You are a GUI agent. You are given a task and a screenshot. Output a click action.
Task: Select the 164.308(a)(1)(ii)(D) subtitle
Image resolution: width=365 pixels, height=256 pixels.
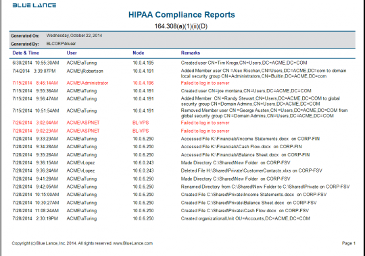point(181,26)
